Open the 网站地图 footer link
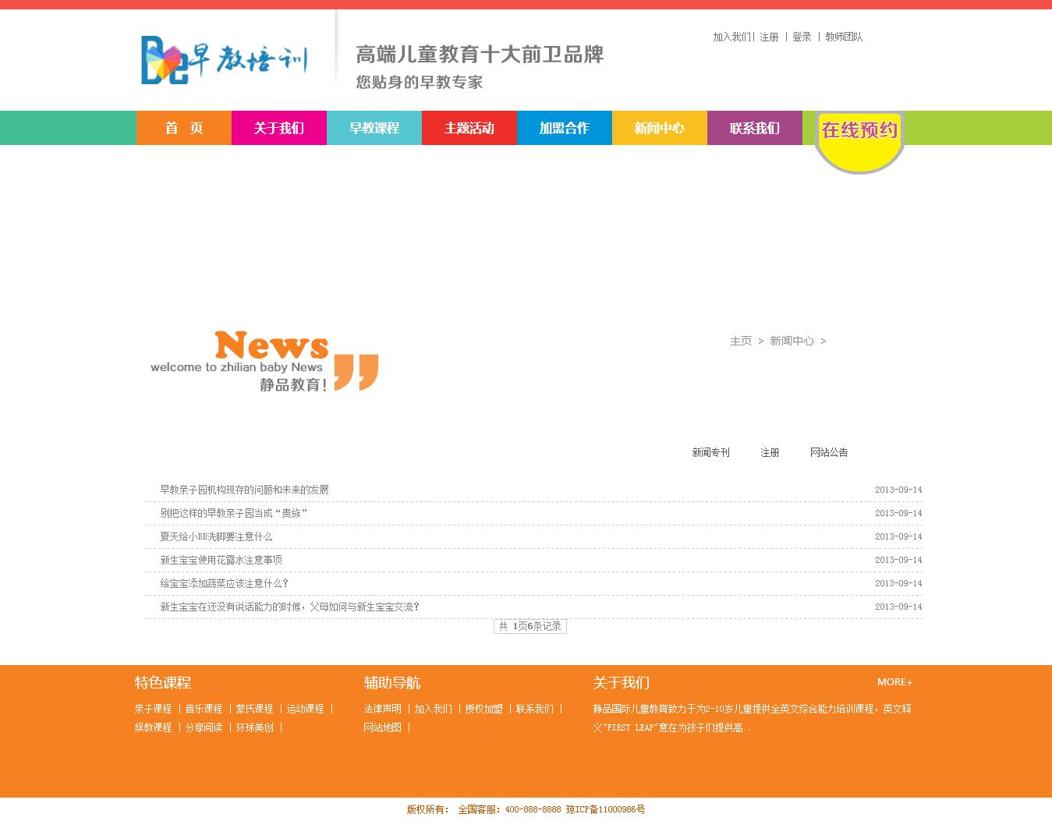The image size is (1052, 821). pyautogui.click(x=382, y=727)
